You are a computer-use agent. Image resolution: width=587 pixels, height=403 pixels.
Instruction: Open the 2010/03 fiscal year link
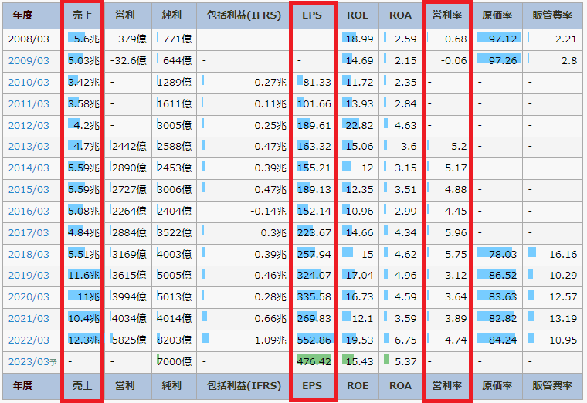(x=28, y=82)
